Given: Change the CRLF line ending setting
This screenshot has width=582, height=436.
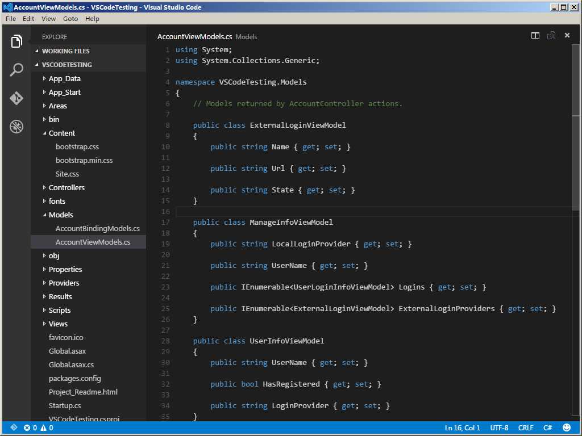Looking at the screenshot, I should coord(526,428).
